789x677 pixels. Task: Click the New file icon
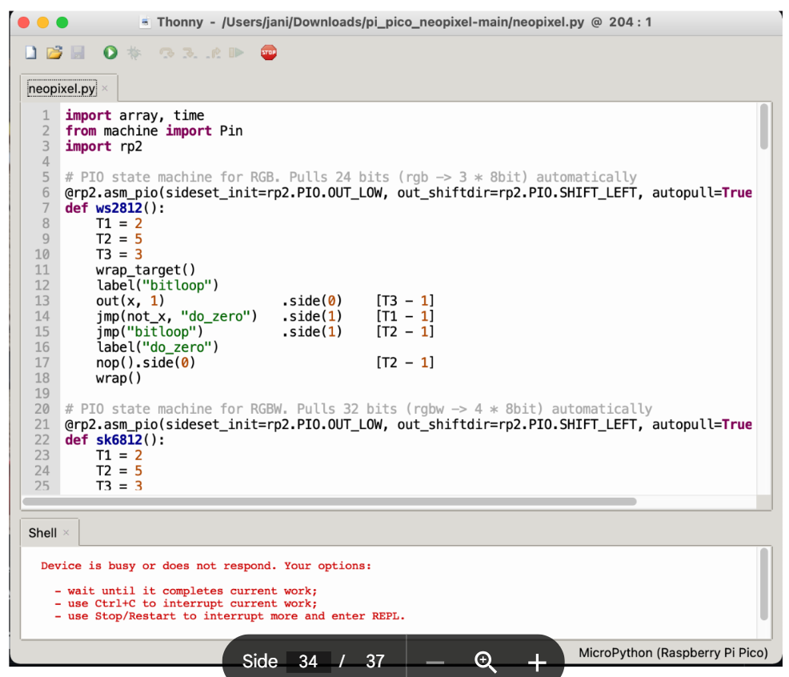tap(31, 52)
